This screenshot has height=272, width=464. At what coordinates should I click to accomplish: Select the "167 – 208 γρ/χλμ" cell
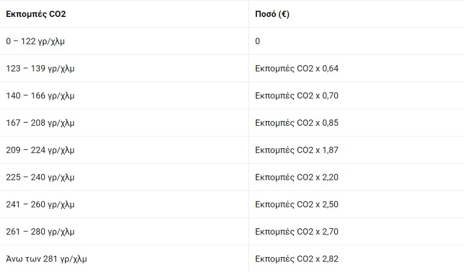[40, 123]
